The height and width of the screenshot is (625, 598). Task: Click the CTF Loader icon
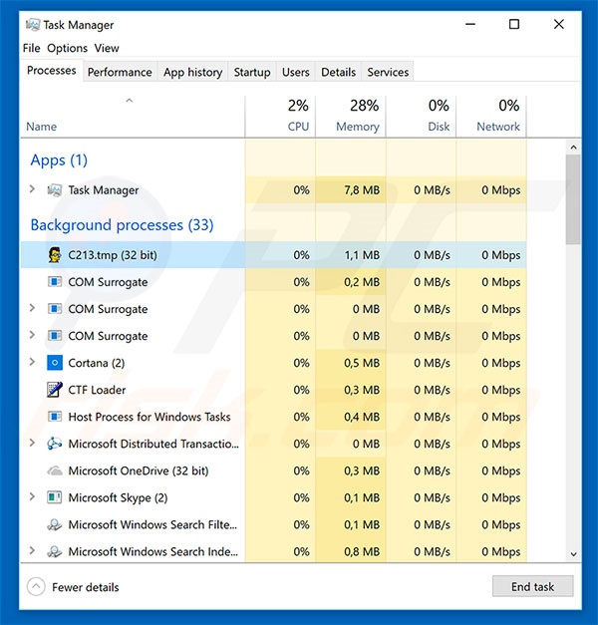point(55,390)
